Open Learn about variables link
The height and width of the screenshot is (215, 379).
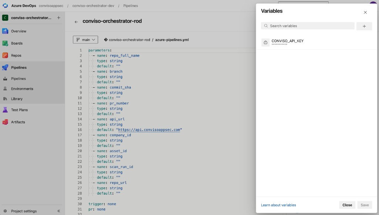point(278,205)
